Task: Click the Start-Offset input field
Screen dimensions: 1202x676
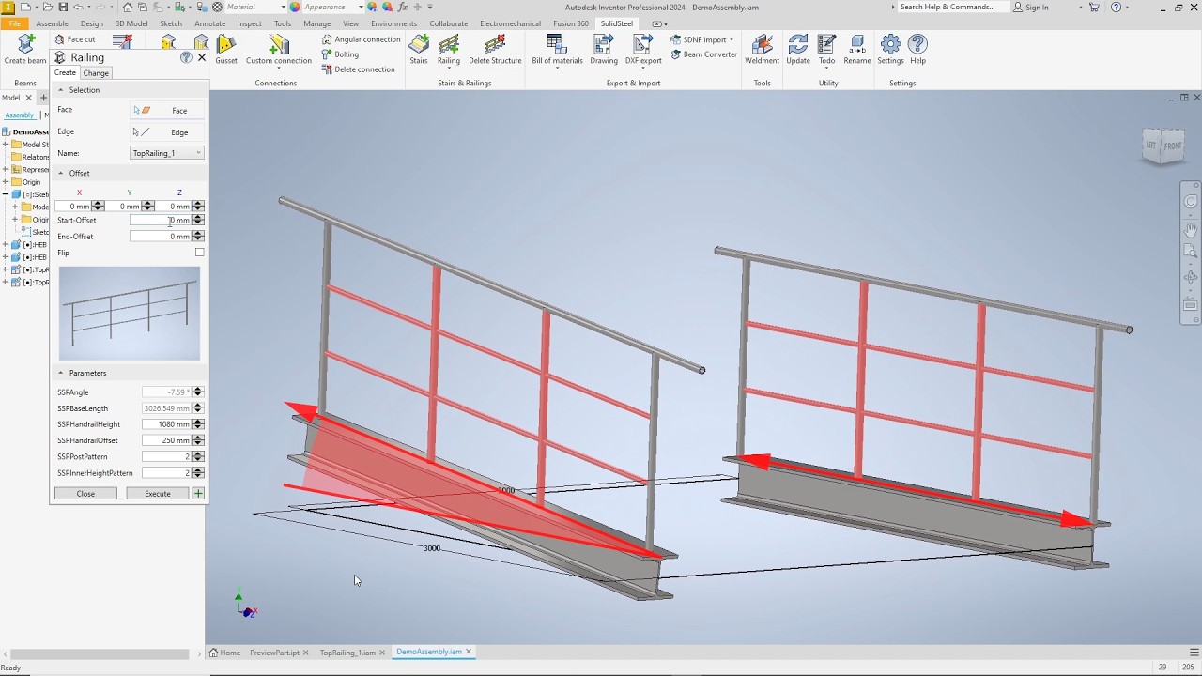Action: pos(161,221)
